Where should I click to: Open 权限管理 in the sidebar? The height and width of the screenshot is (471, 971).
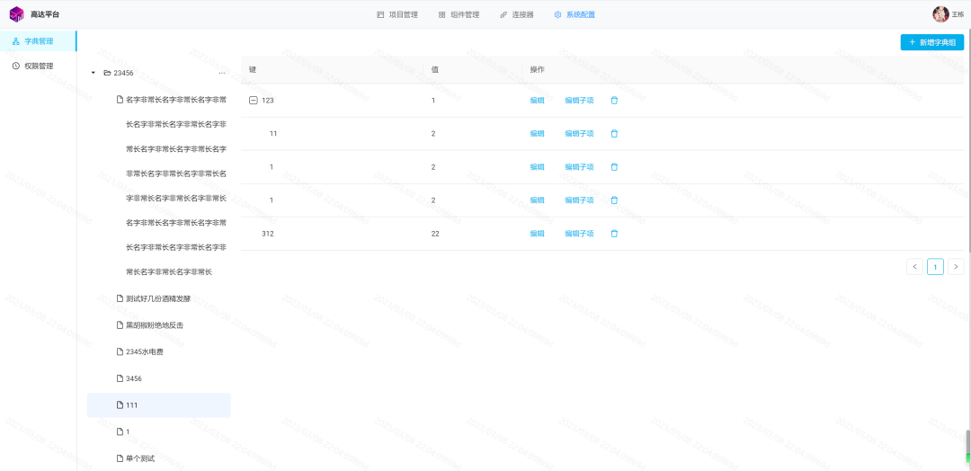(x=39, y=66)
